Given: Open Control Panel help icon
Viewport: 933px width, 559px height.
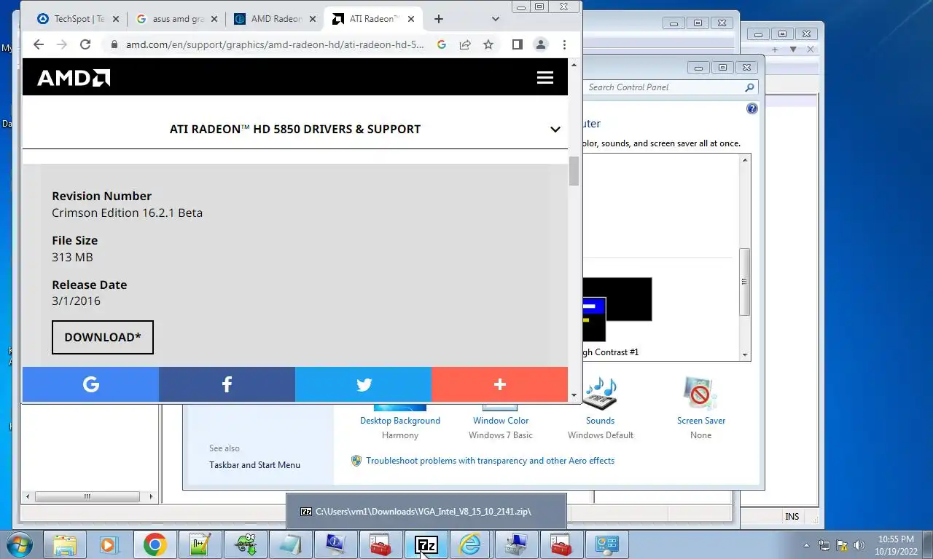Looking at the screenshot, I should [x=752, y=108].
